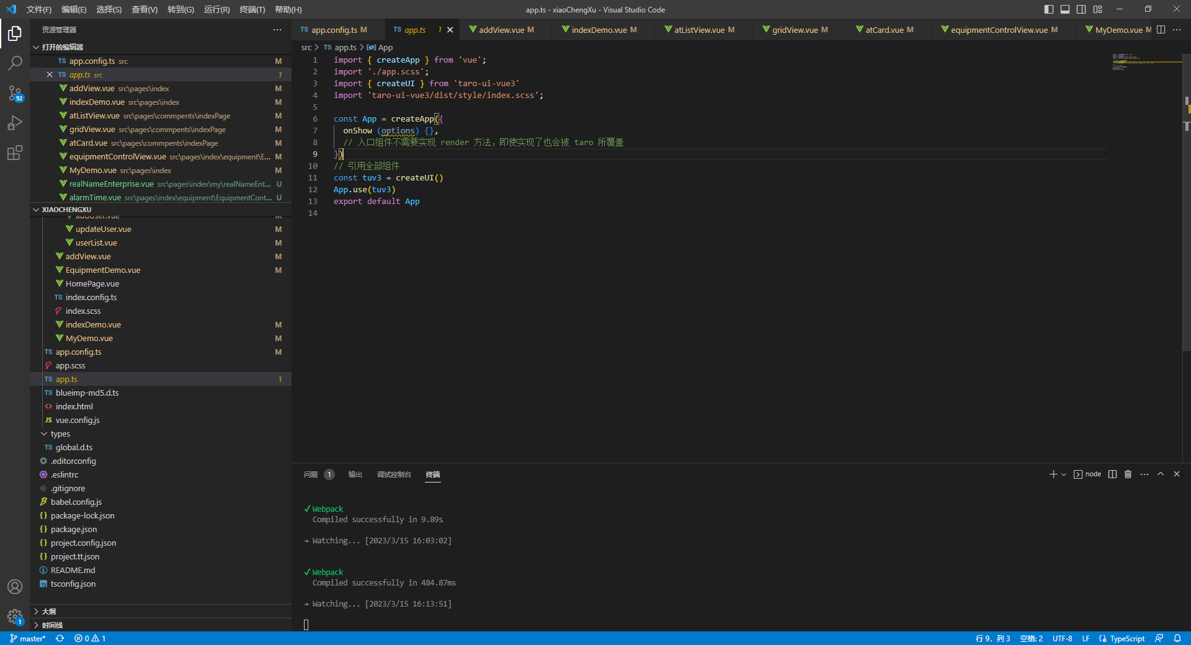Viewport: 1191px width, 645px height.
Task: Toggle the secondary sidebar visibility
Action: coord(1081,9)
